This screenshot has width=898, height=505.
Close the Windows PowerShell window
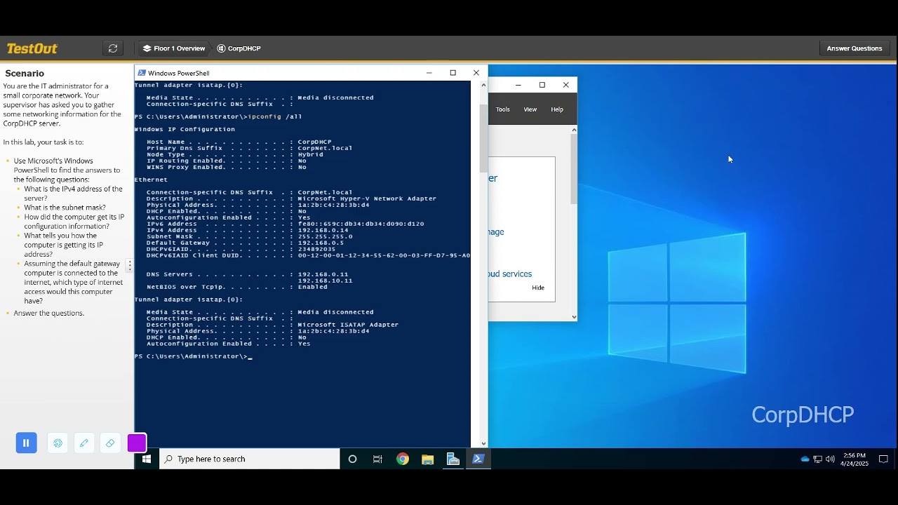(476, 72)
